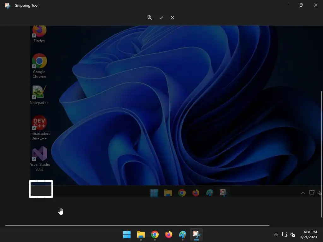This screenshot has width=323, height=242.
Task: Click the Google Chrome desktop shortcut in the snip
Action: pos(39,66)
